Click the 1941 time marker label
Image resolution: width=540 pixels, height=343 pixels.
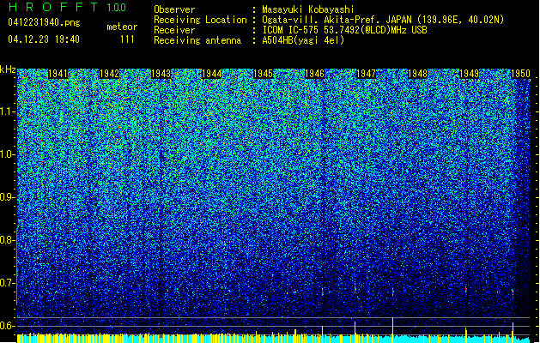pyautogui.click(x=58, y=74)
